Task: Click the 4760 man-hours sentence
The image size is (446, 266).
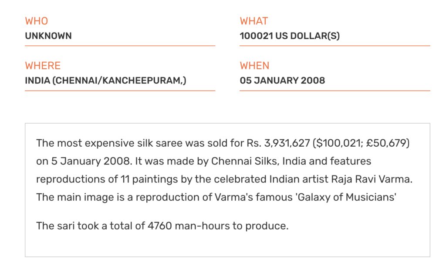Action: coord(162,226)
